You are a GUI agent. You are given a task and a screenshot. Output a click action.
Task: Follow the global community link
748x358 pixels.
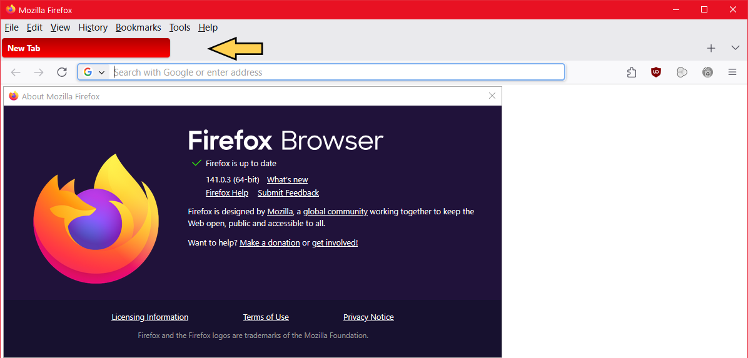click(x=335, y=211)
